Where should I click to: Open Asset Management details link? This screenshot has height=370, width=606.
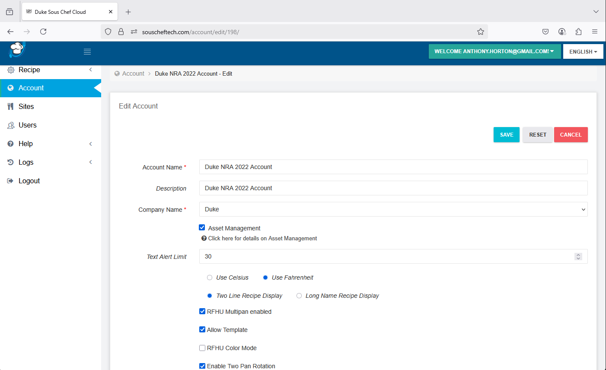[262, 238]
